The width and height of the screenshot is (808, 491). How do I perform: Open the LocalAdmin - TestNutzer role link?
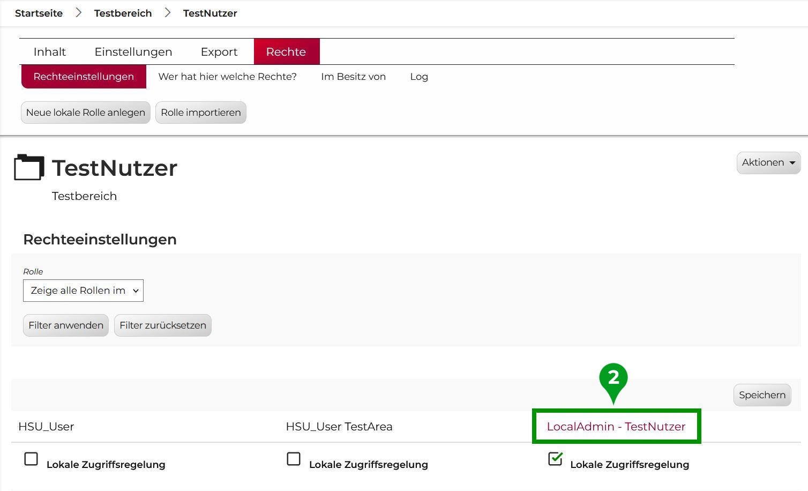coord(616,427)
